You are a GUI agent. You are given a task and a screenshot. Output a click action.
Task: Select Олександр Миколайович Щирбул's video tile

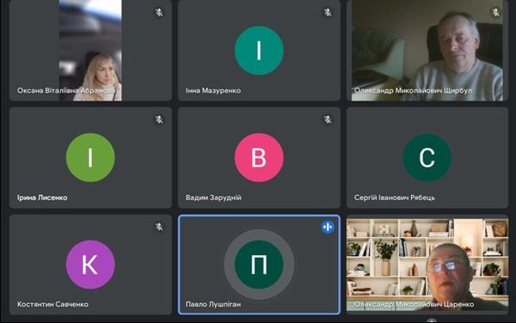427,51
